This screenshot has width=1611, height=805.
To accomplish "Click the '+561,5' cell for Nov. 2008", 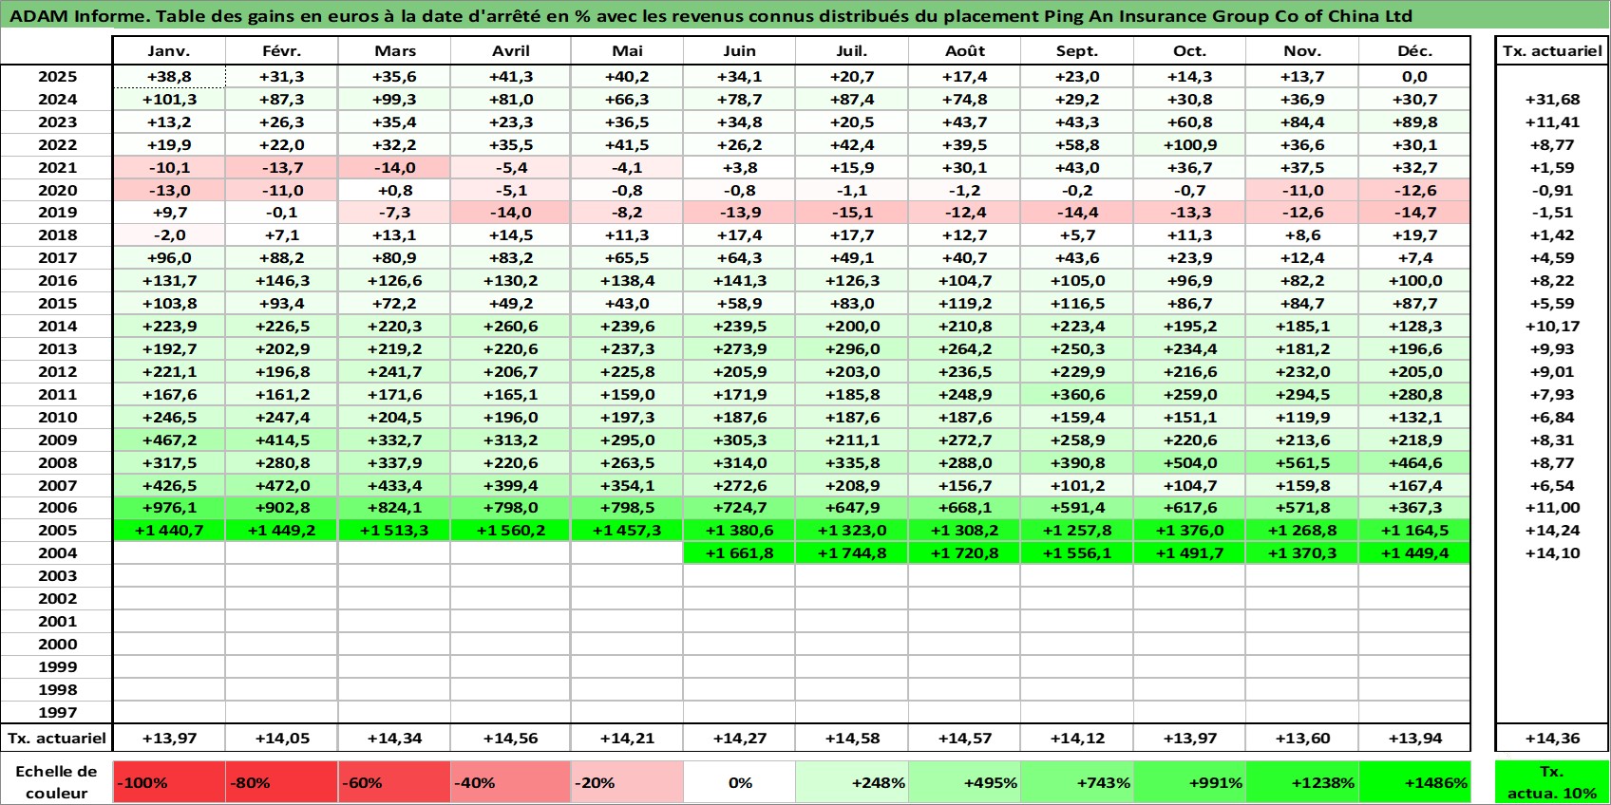I will [1302, 462].
